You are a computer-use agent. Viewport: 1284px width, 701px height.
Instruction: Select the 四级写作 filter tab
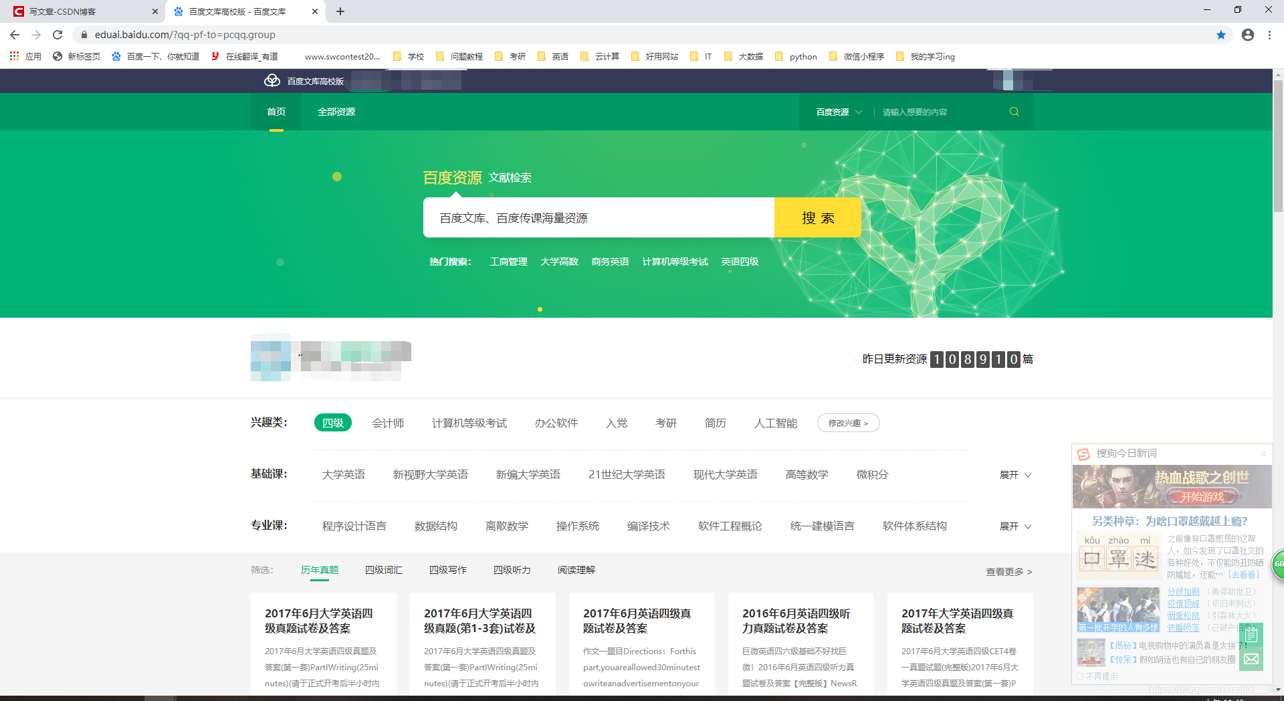coord(448,570)
